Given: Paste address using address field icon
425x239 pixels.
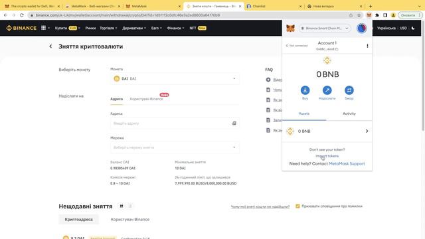Looking at the screenshot, I should pos(234,123).
